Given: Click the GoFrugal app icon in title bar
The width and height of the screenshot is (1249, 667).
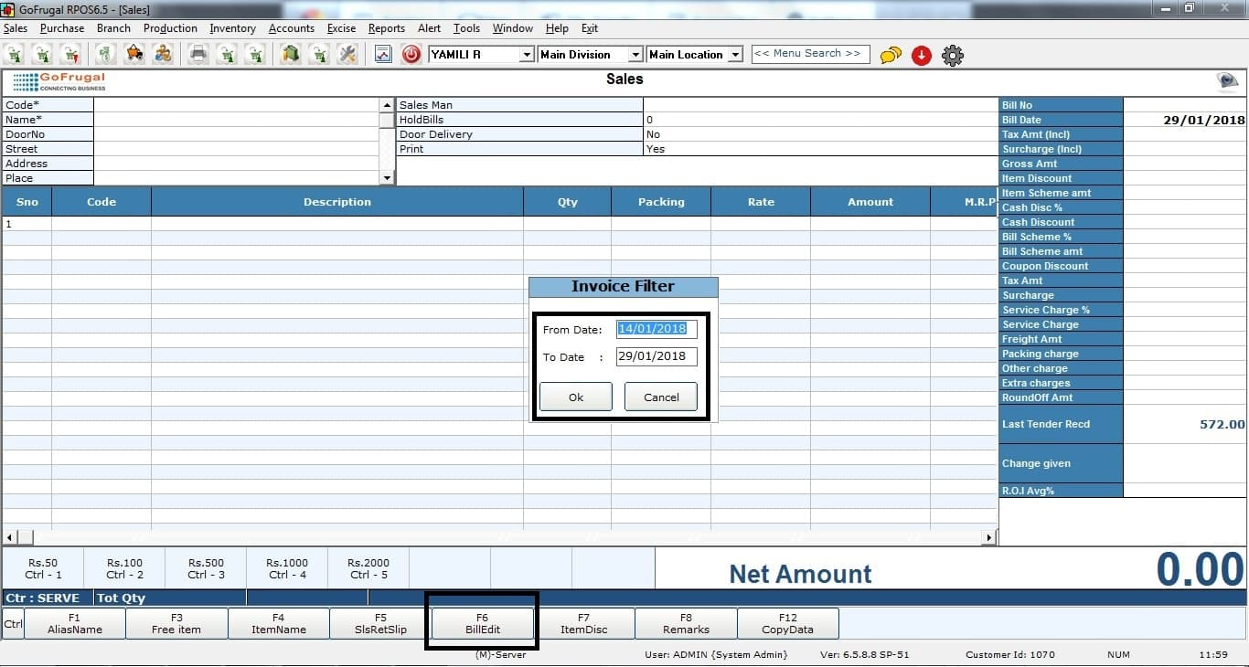Looking at the screenshot, I should click(8, 8).
